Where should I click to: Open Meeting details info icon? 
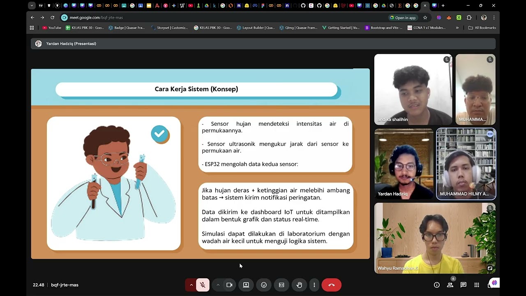(437, 285)
